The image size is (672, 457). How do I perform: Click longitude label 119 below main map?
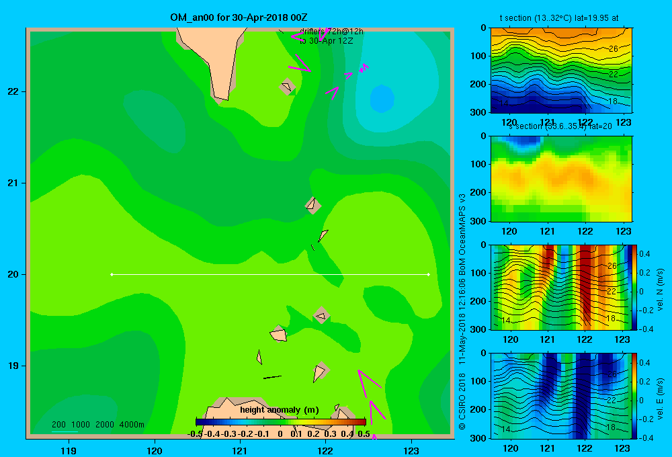point(69,450)
